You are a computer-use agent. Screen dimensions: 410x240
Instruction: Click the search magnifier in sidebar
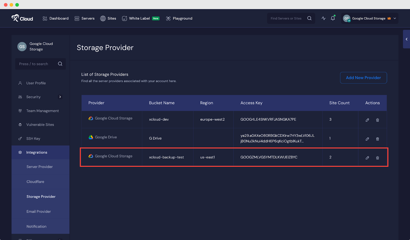pyautogui.click(x=60, y=64)
